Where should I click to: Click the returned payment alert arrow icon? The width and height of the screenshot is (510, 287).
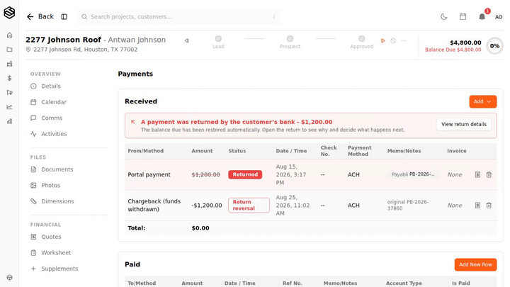click(133, 122)
